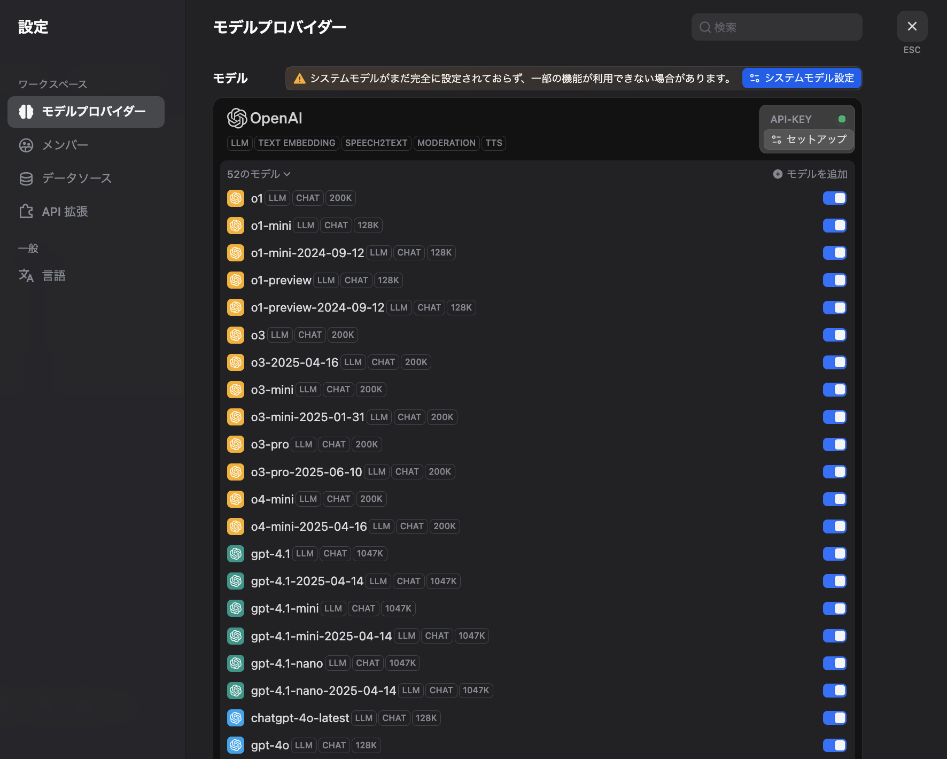Click the o1-preview model icon
947x759 pixels.
pyautogui.click(x=236, y=280)
